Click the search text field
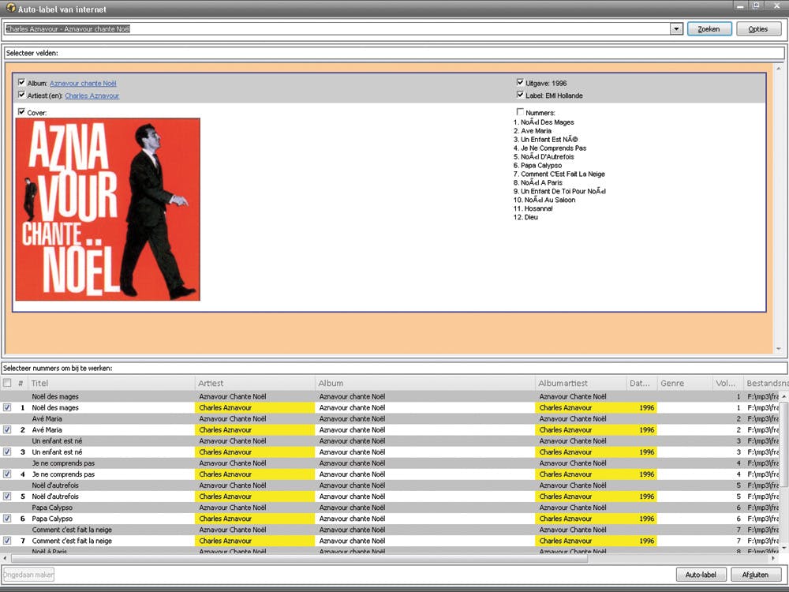The height and width of the screenshot is (592, 789). point(337,28)
